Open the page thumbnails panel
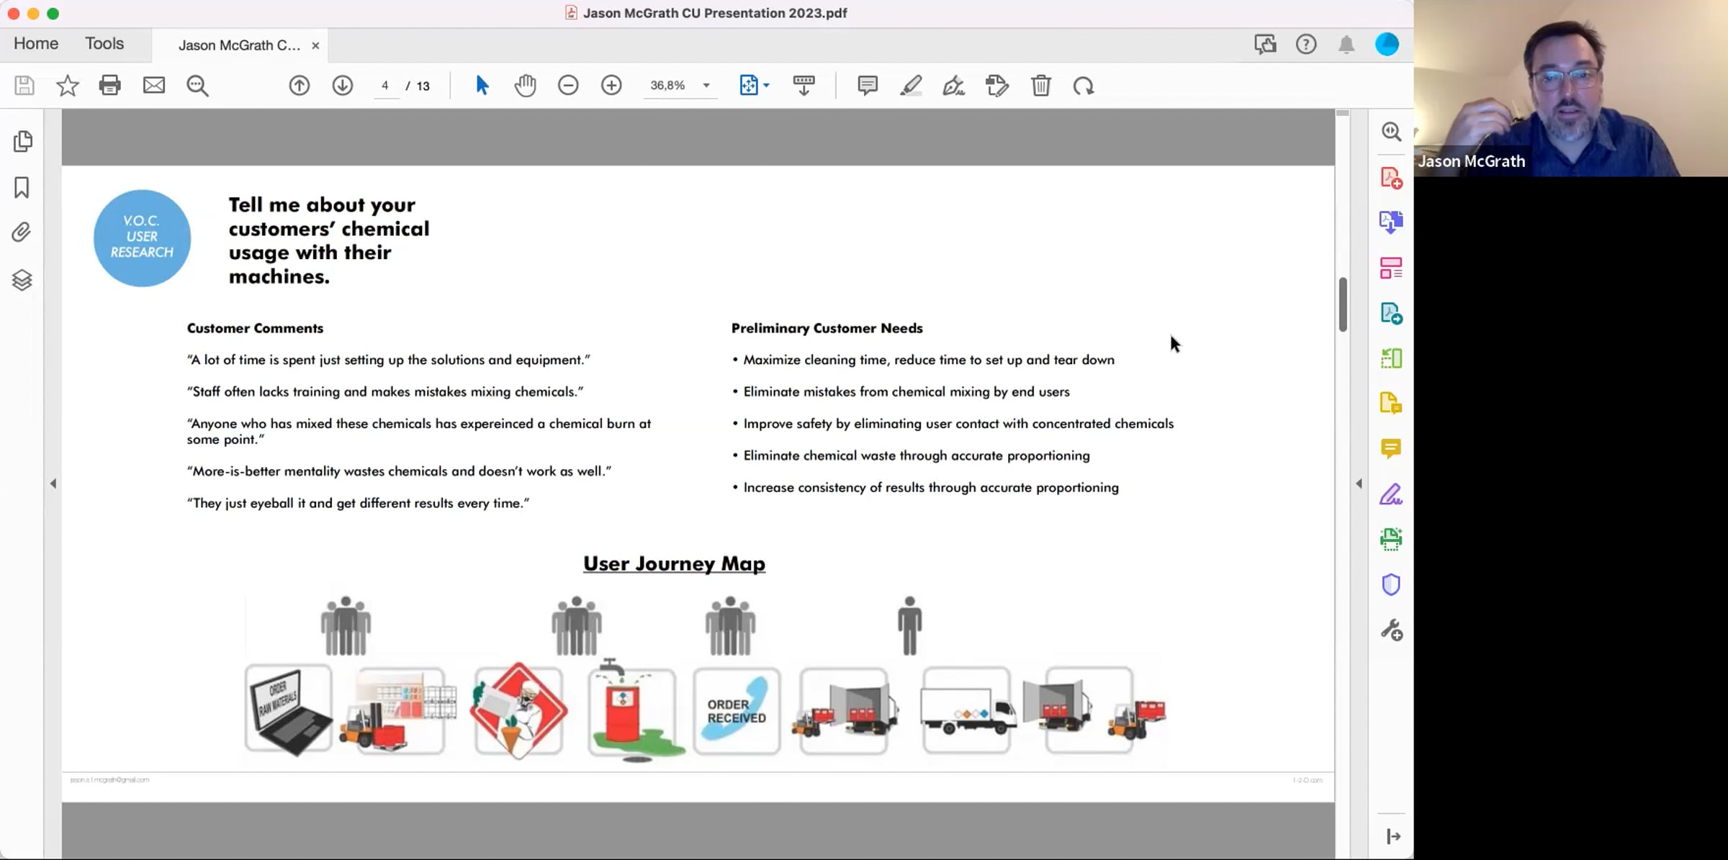The height and width of the screenshot is (860, 1728). coord(22,141)
